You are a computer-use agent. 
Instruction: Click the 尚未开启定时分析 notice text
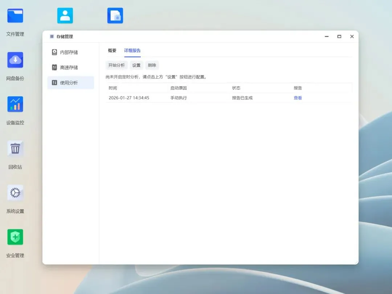pos(156,77)
